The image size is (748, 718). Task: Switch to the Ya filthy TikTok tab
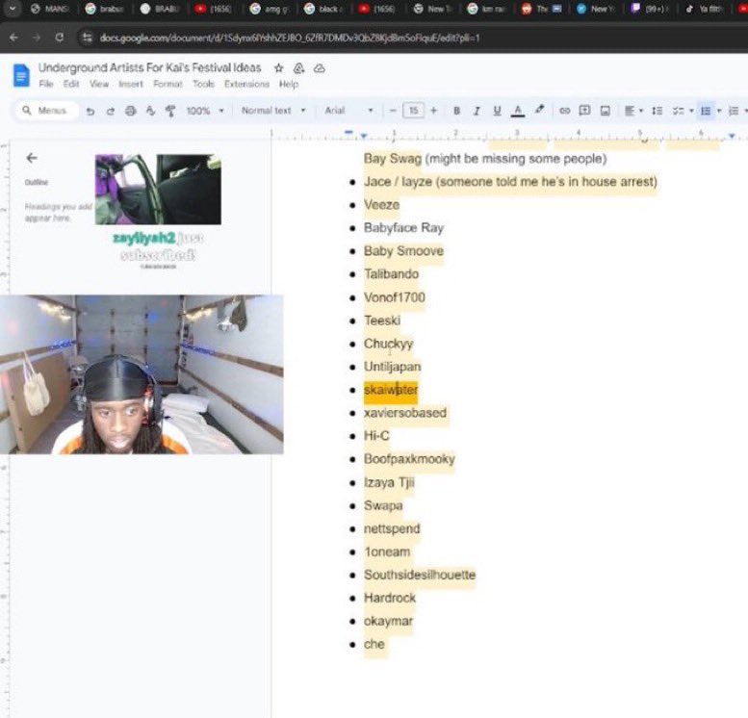(703, 9)
